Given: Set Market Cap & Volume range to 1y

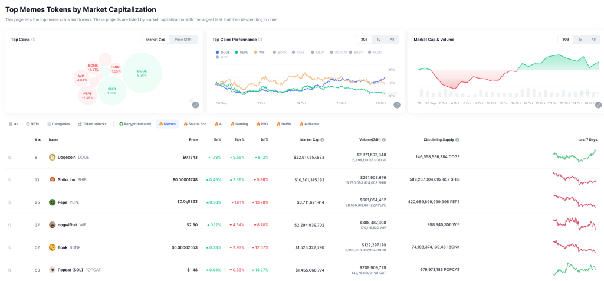Looking at the screenshot, I should click(x=580, y=40).
